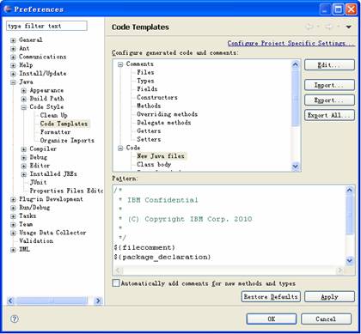Go back using the history arrow
The height and width of the screenshot is (334, 361).
coord(309,27)
